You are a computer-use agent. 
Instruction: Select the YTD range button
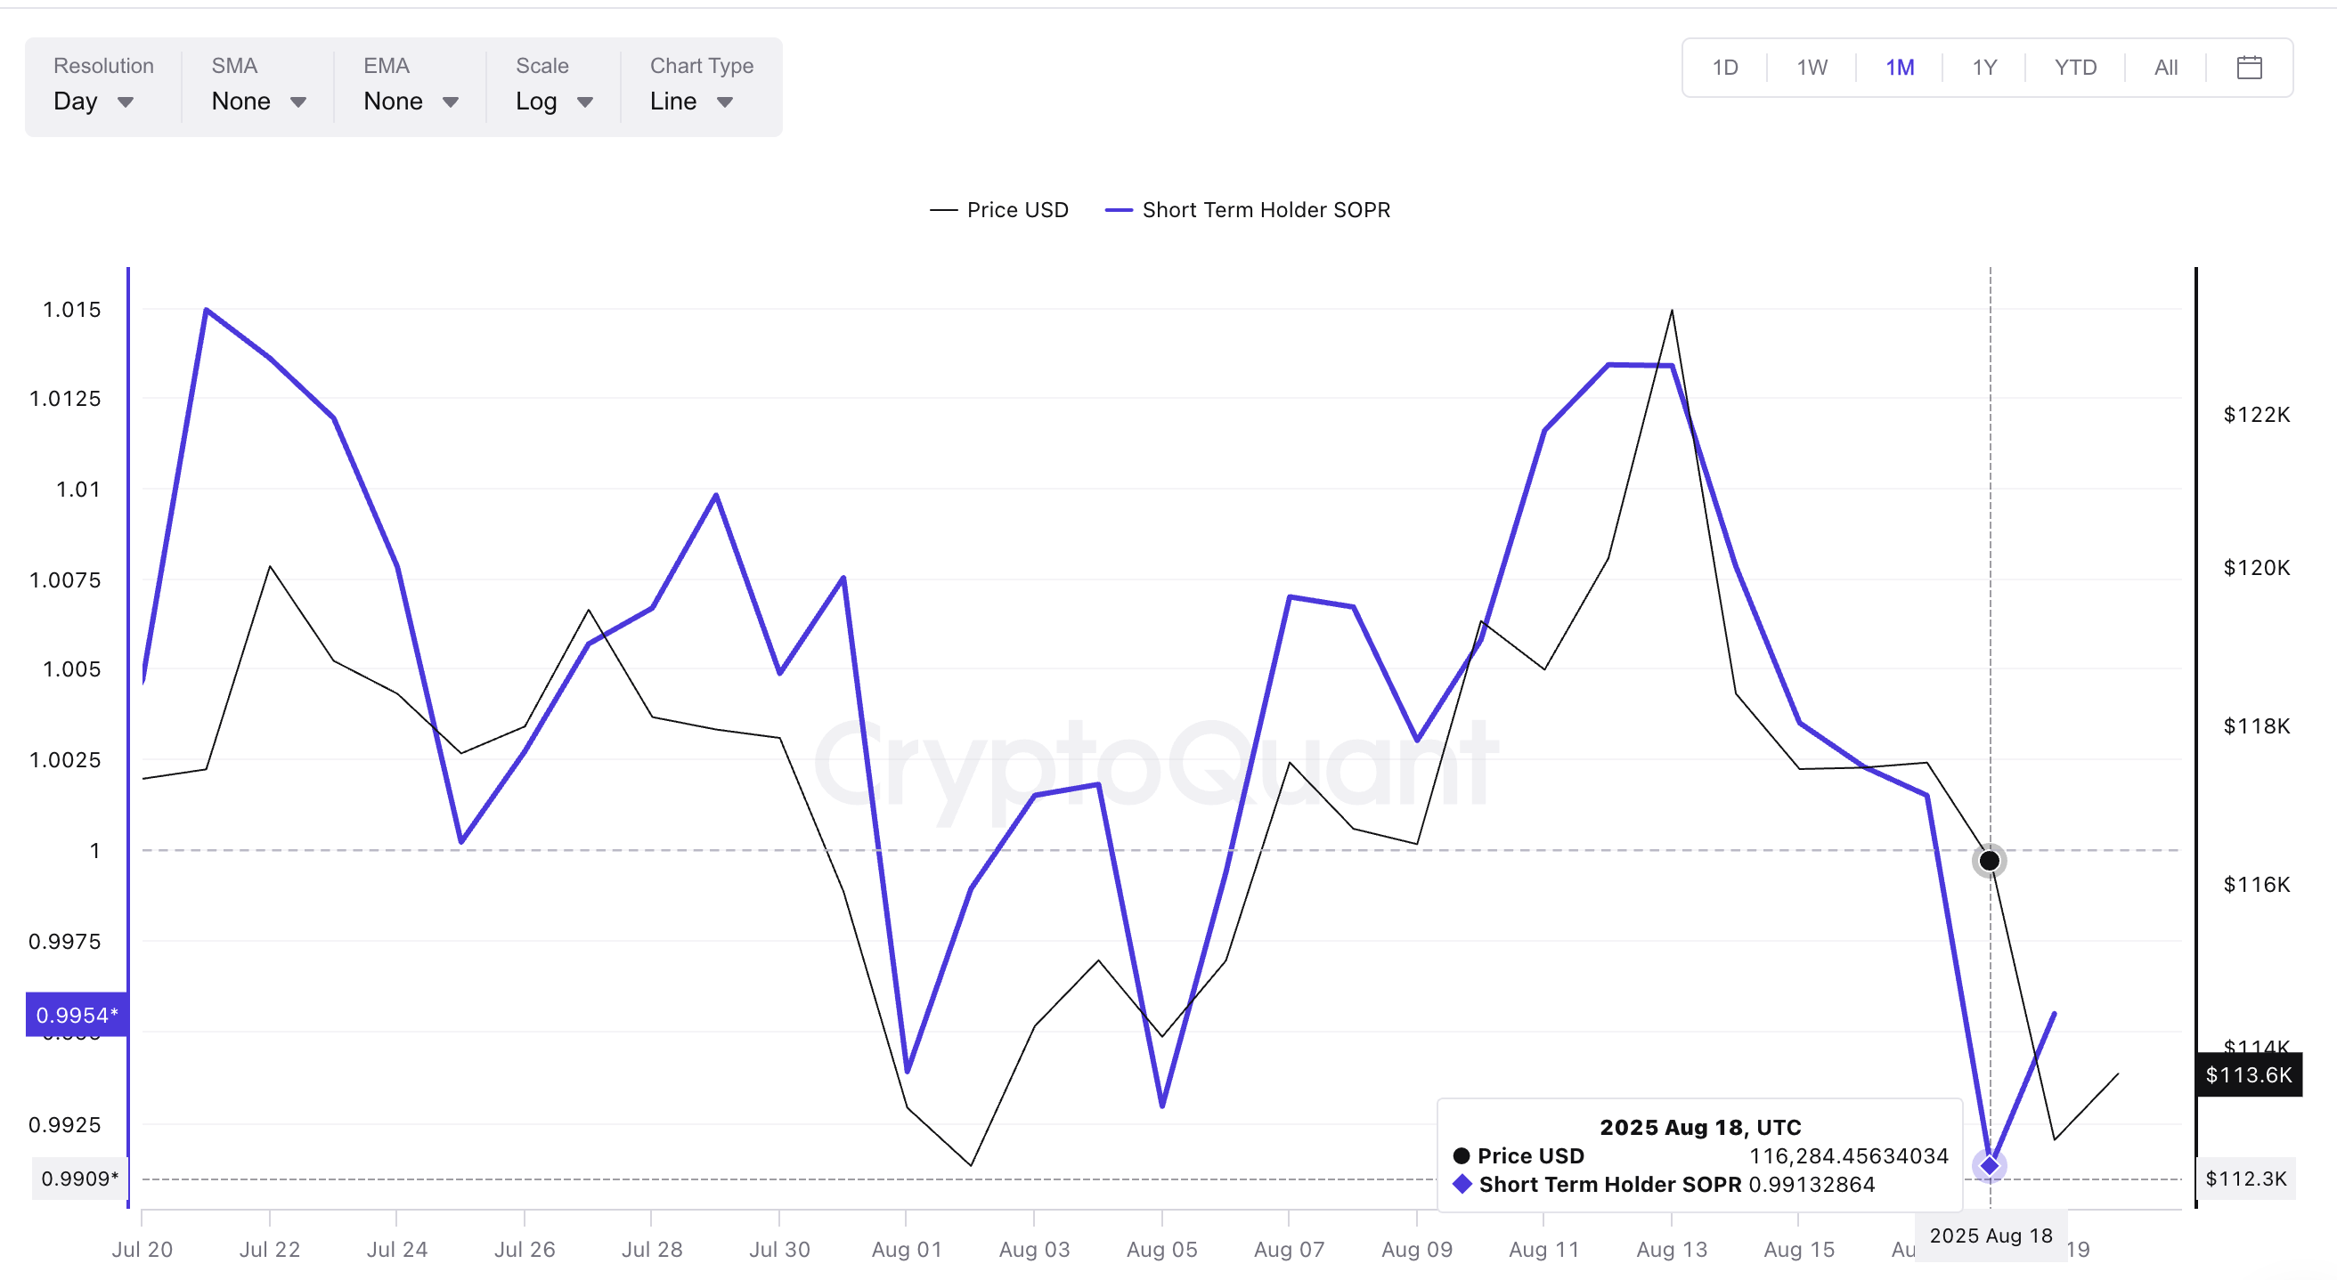pyautogui.click(x=2076, y=66)
